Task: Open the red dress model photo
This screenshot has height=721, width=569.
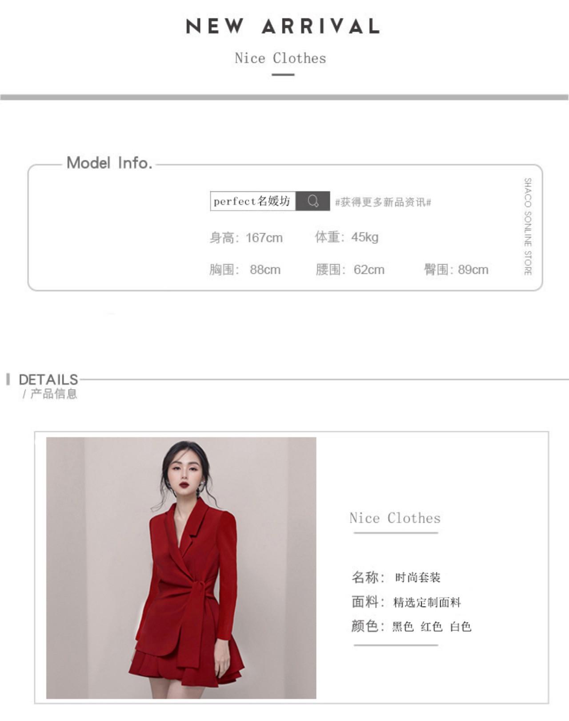Action: click(x=181, y=568)
